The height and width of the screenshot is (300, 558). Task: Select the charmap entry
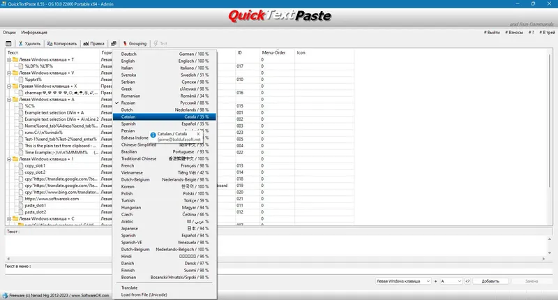(x=61, y=93)
